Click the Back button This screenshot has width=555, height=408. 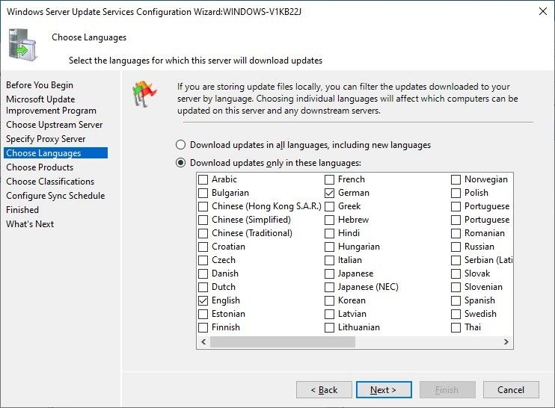pyautogui.click(x=324, y=389)
